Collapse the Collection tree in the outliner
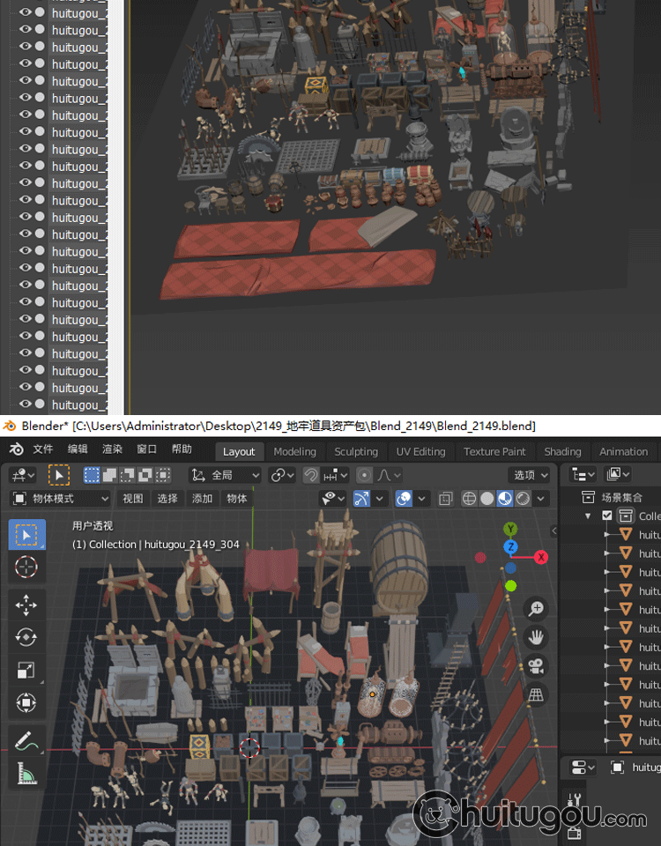 588,516
